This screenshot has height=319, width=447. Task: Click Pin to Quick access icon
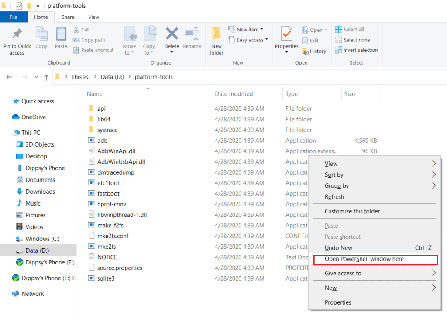[17, 34]
